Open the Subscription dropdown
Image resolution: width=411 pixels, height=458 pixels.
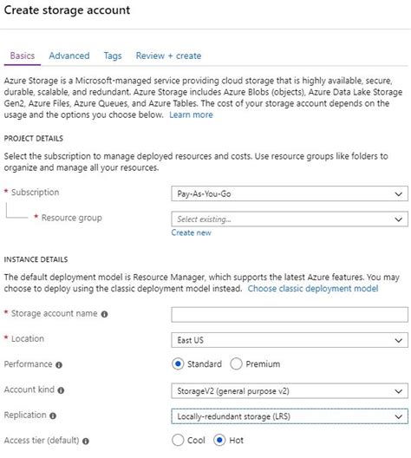(x=290, y=193)
